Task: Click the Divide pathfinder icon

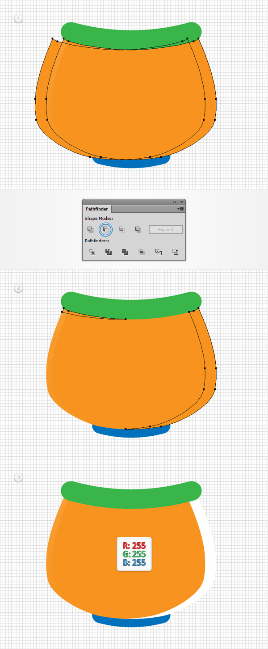Action: (92, 252)
